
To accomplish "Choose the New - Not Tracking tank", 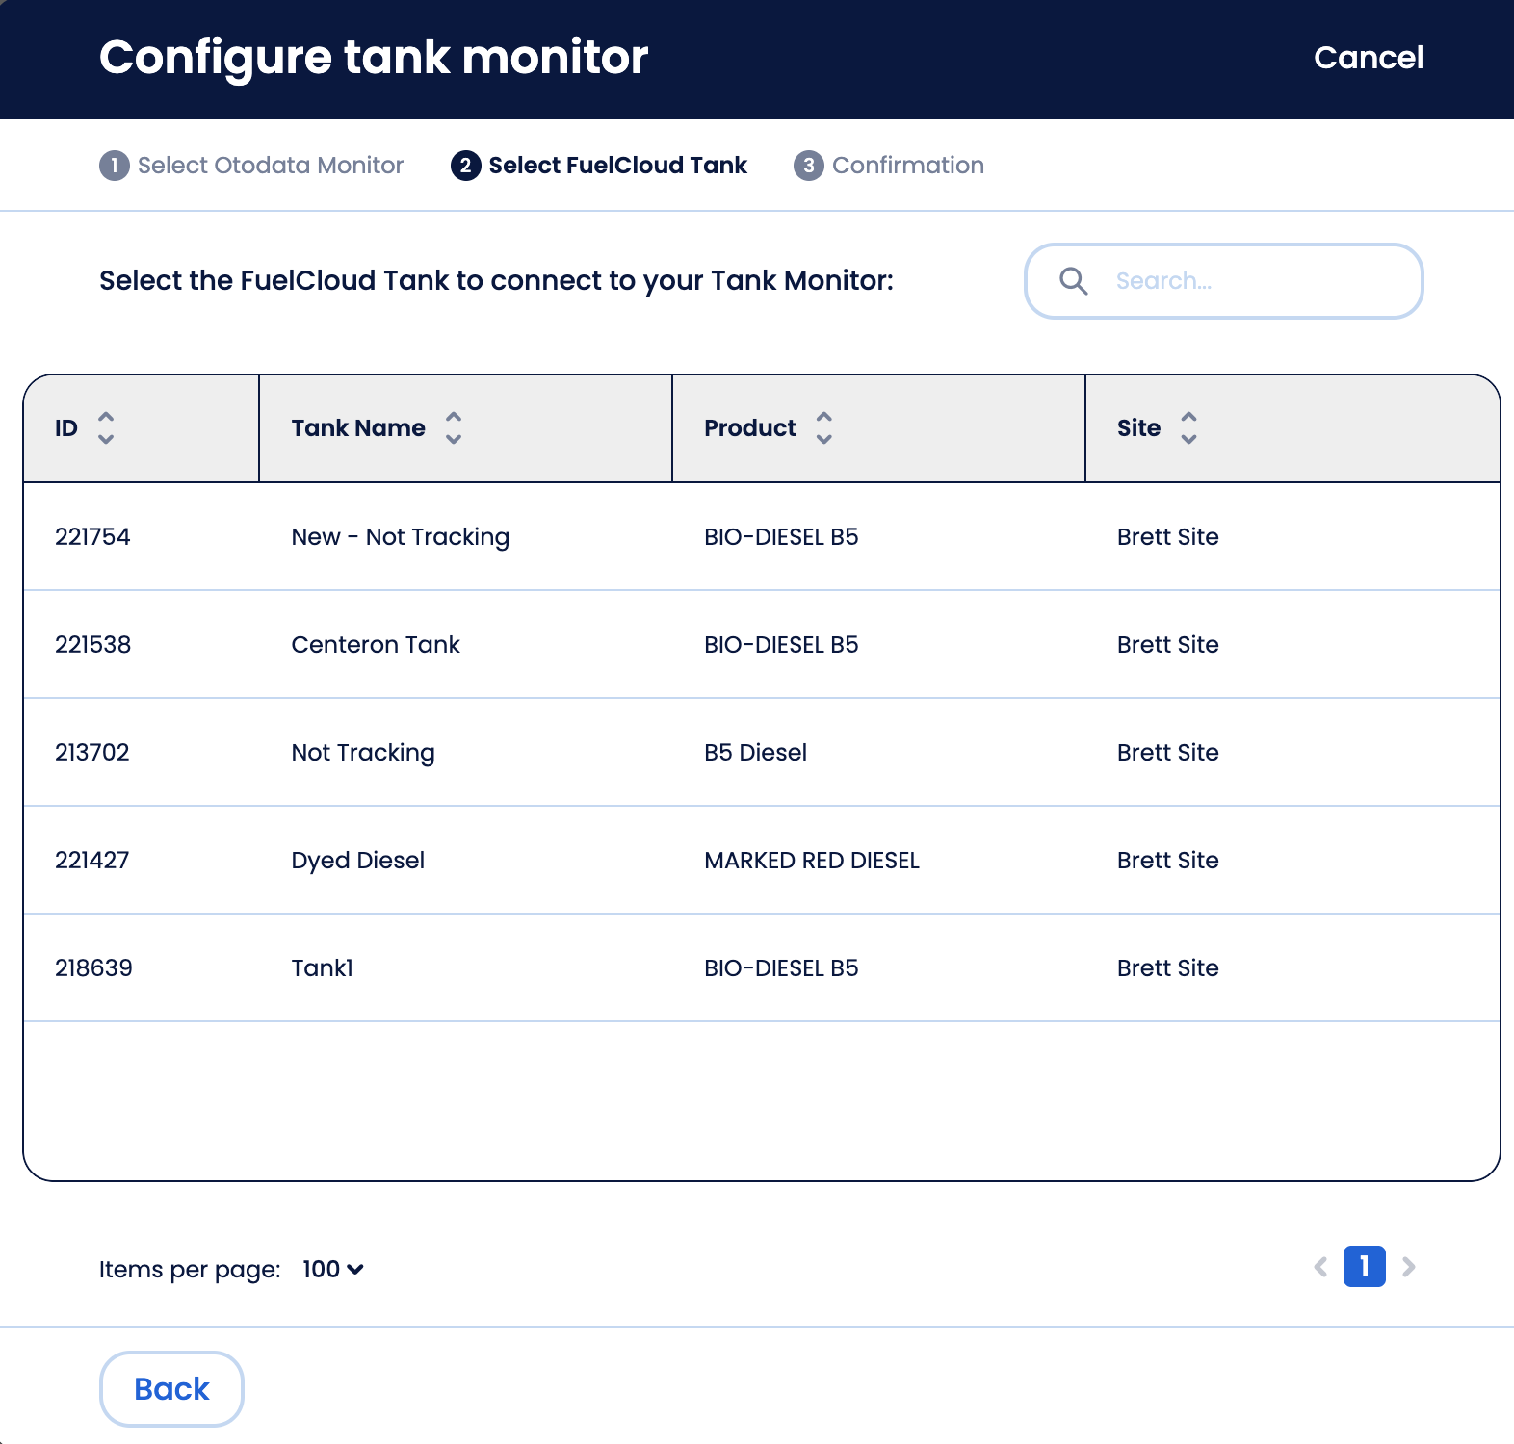I will [401, 537].
